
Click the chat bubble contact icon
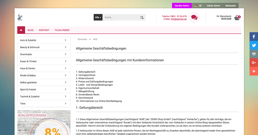click(194, 17)
